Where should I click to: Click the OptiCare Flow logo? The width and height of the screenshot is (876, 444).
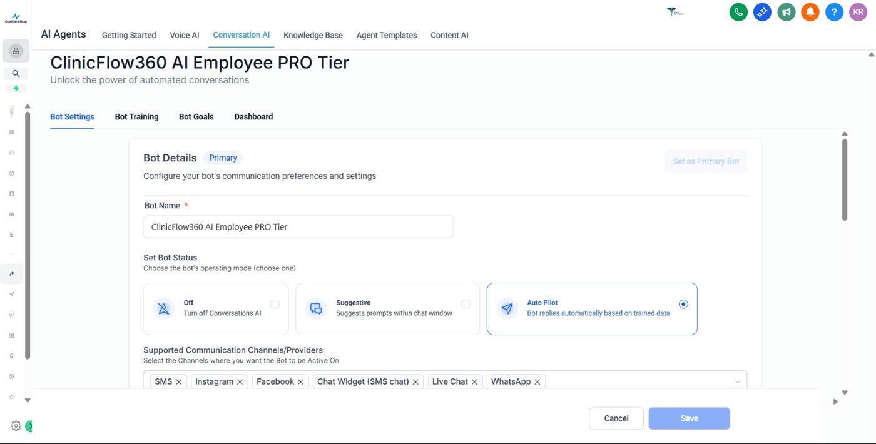pyautogui.click(x=16, y=19)
